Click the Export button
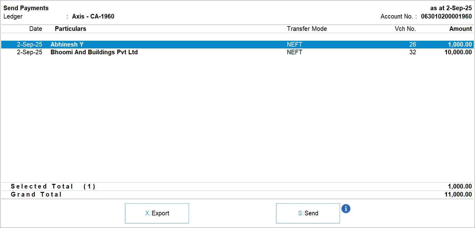The height and width of the screenshot is (228, 475). click(x=157, y=213)
